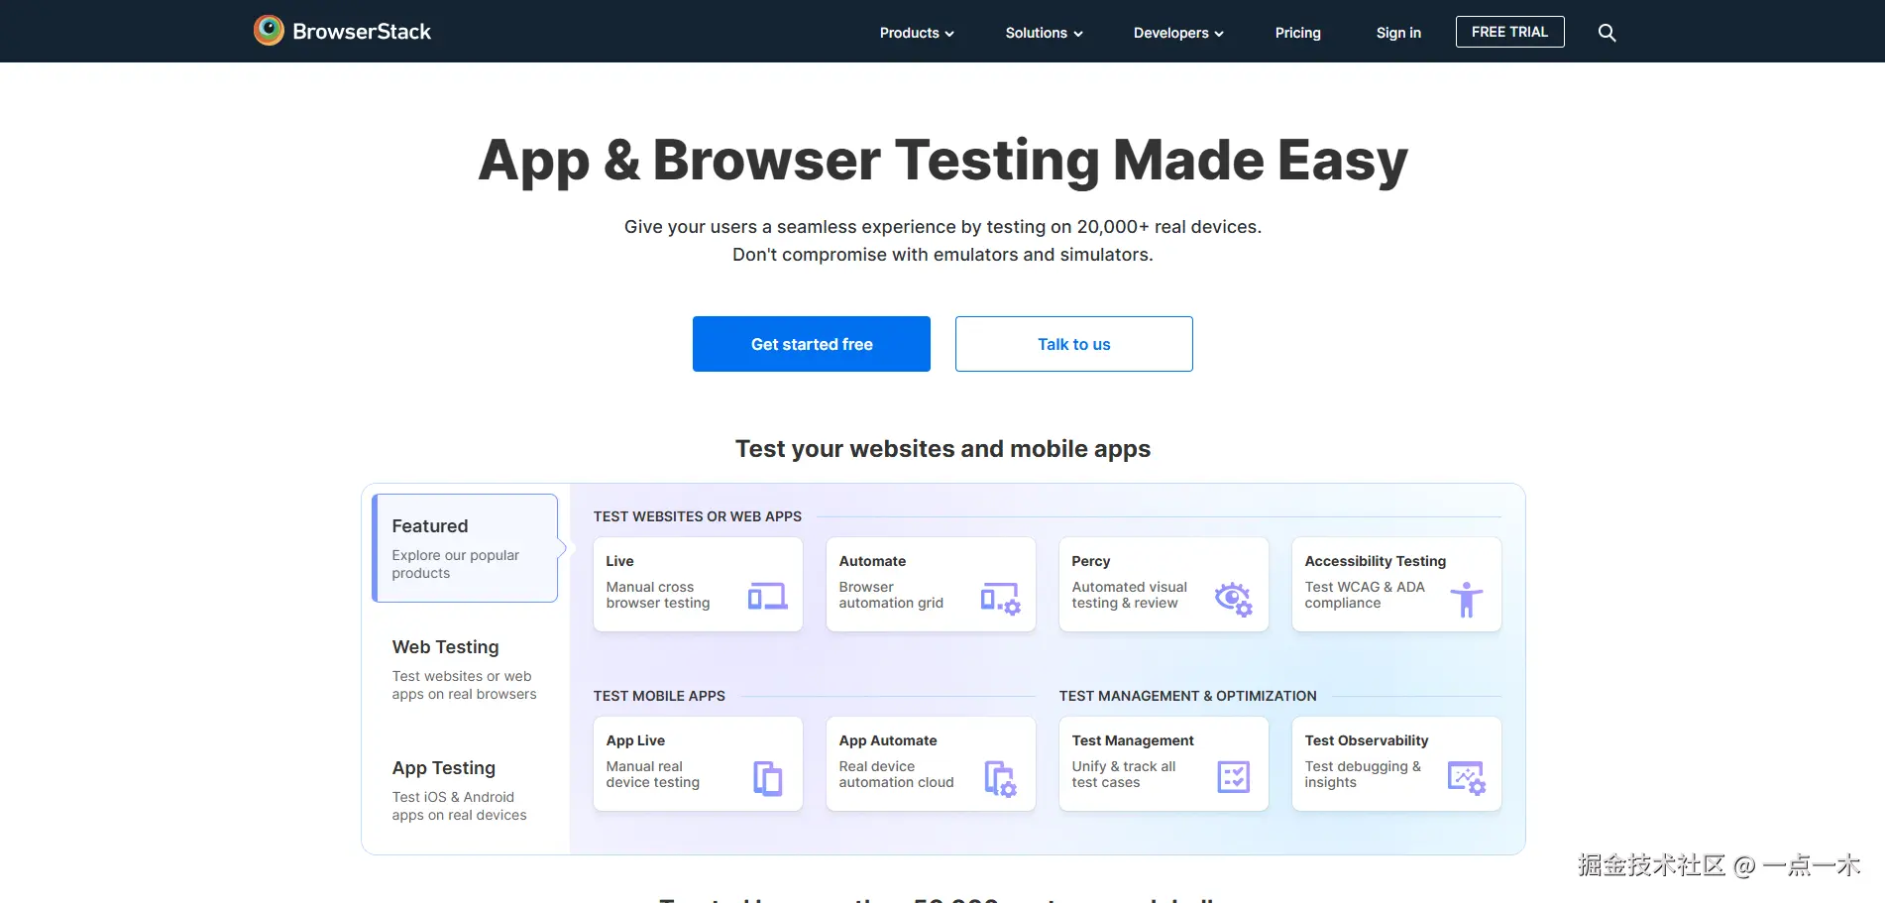Image resolution: width=1885 pixels, height=903 pixels.
Task: Click the Test Management checklist icon
Action: pos(1234,777)
